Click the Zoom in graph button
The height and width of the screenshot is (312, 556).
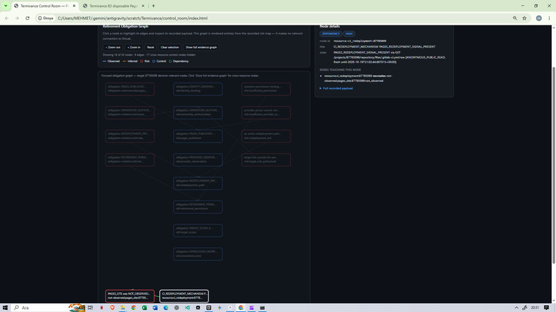click(x=134, y=47)
